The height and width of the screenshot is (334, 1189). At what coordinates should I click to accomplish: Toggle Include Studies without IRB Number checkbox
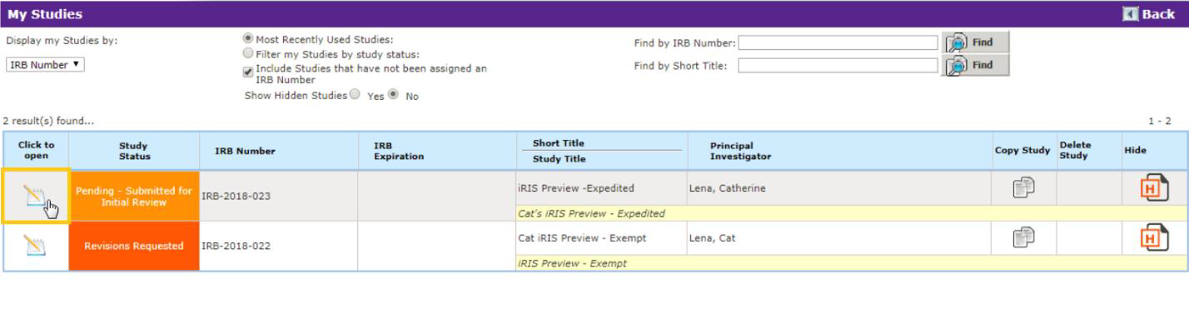click(x=247, y=72)
